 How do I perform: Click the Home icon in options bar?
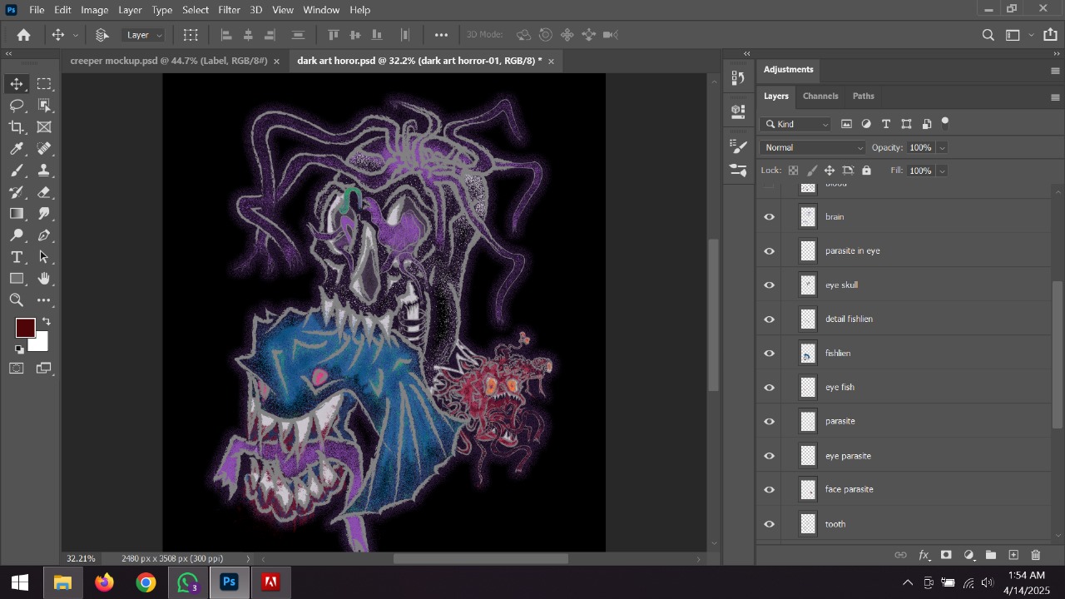(x=23, y=35)
